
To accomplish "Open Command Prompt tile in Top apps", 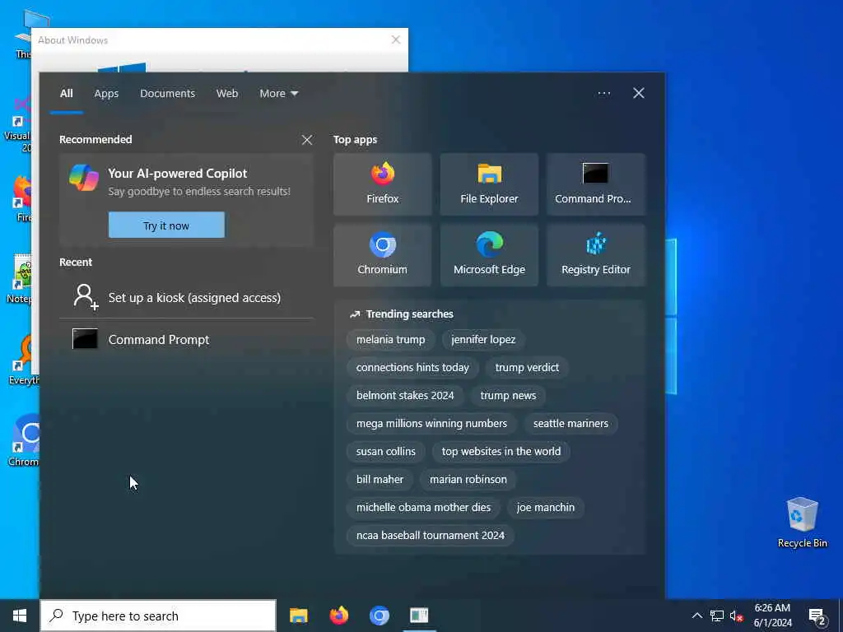I will point(596,184).
